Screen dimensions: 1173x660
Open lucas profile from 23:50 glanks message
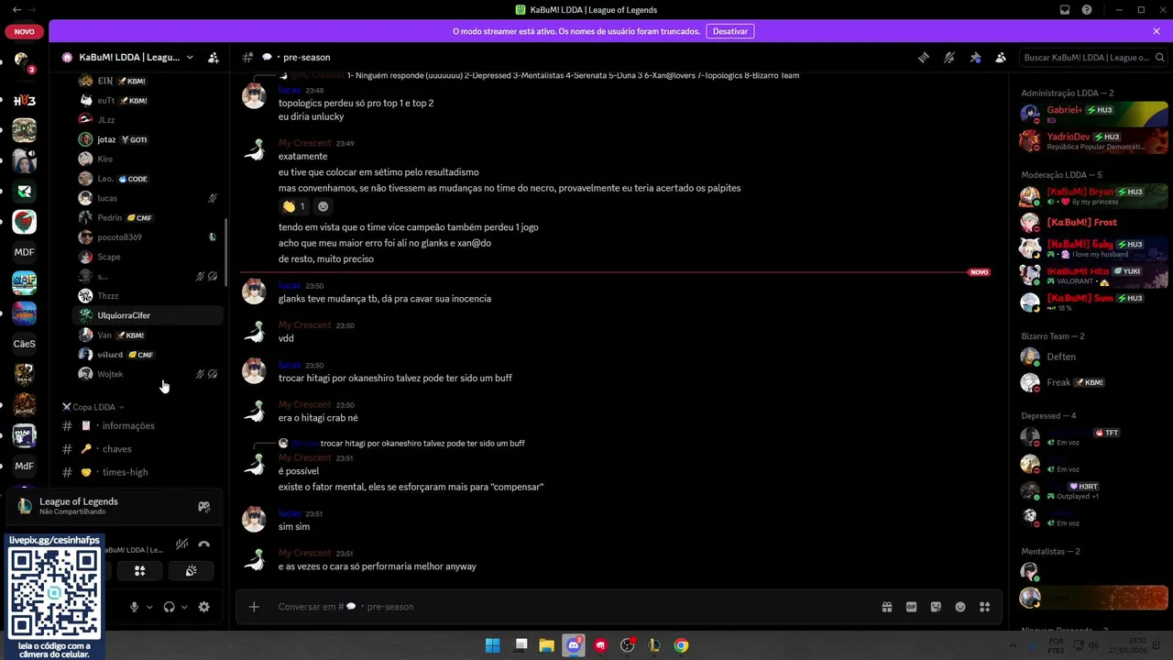[290, 285]
